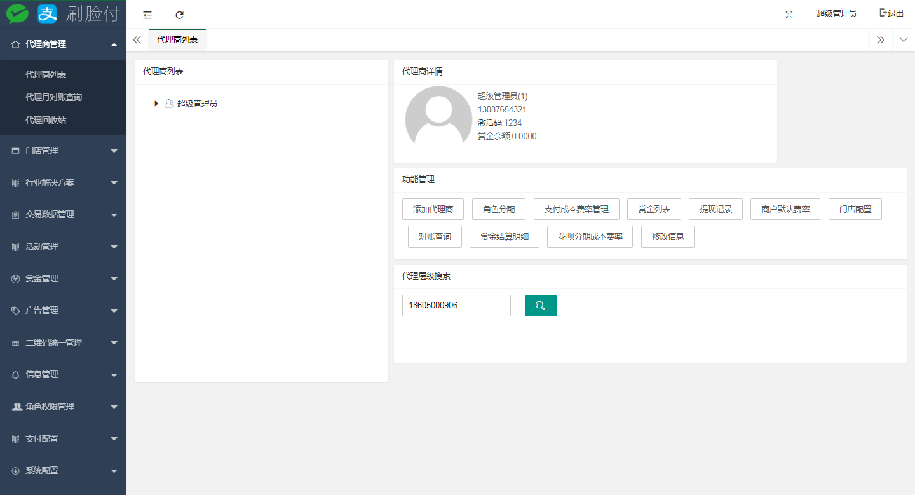Click the icon beside 行业解决方案
This screenshot has width=915, height=495.
tap(16, 182)
